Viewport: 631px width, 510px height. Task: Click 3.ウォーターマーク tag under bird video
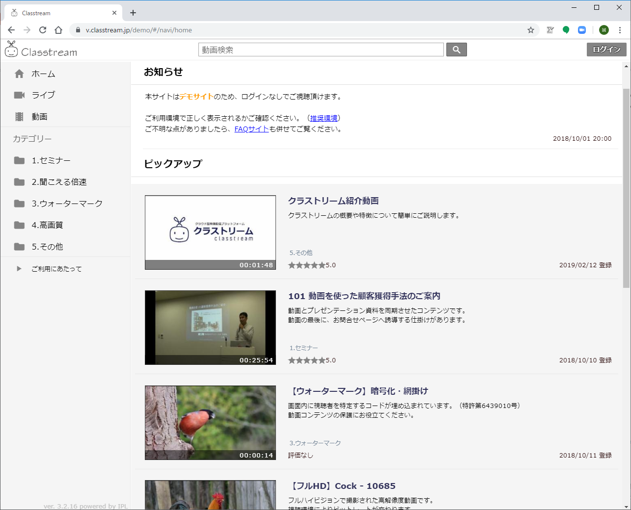point(315,443)
